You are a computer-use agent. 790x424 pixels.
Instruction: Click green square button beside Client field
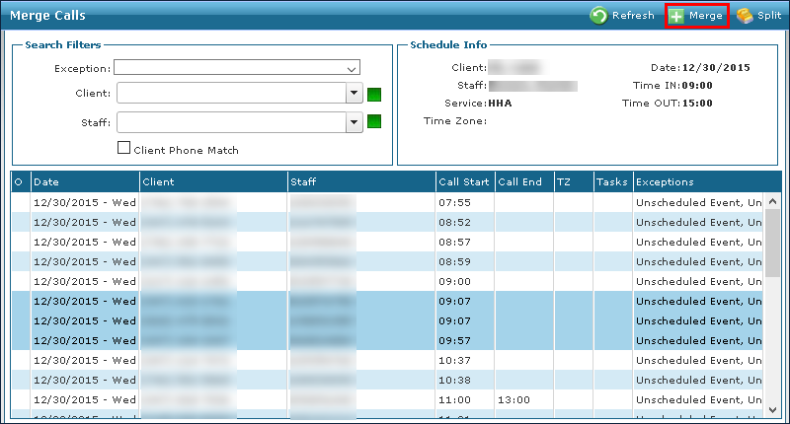374,95
